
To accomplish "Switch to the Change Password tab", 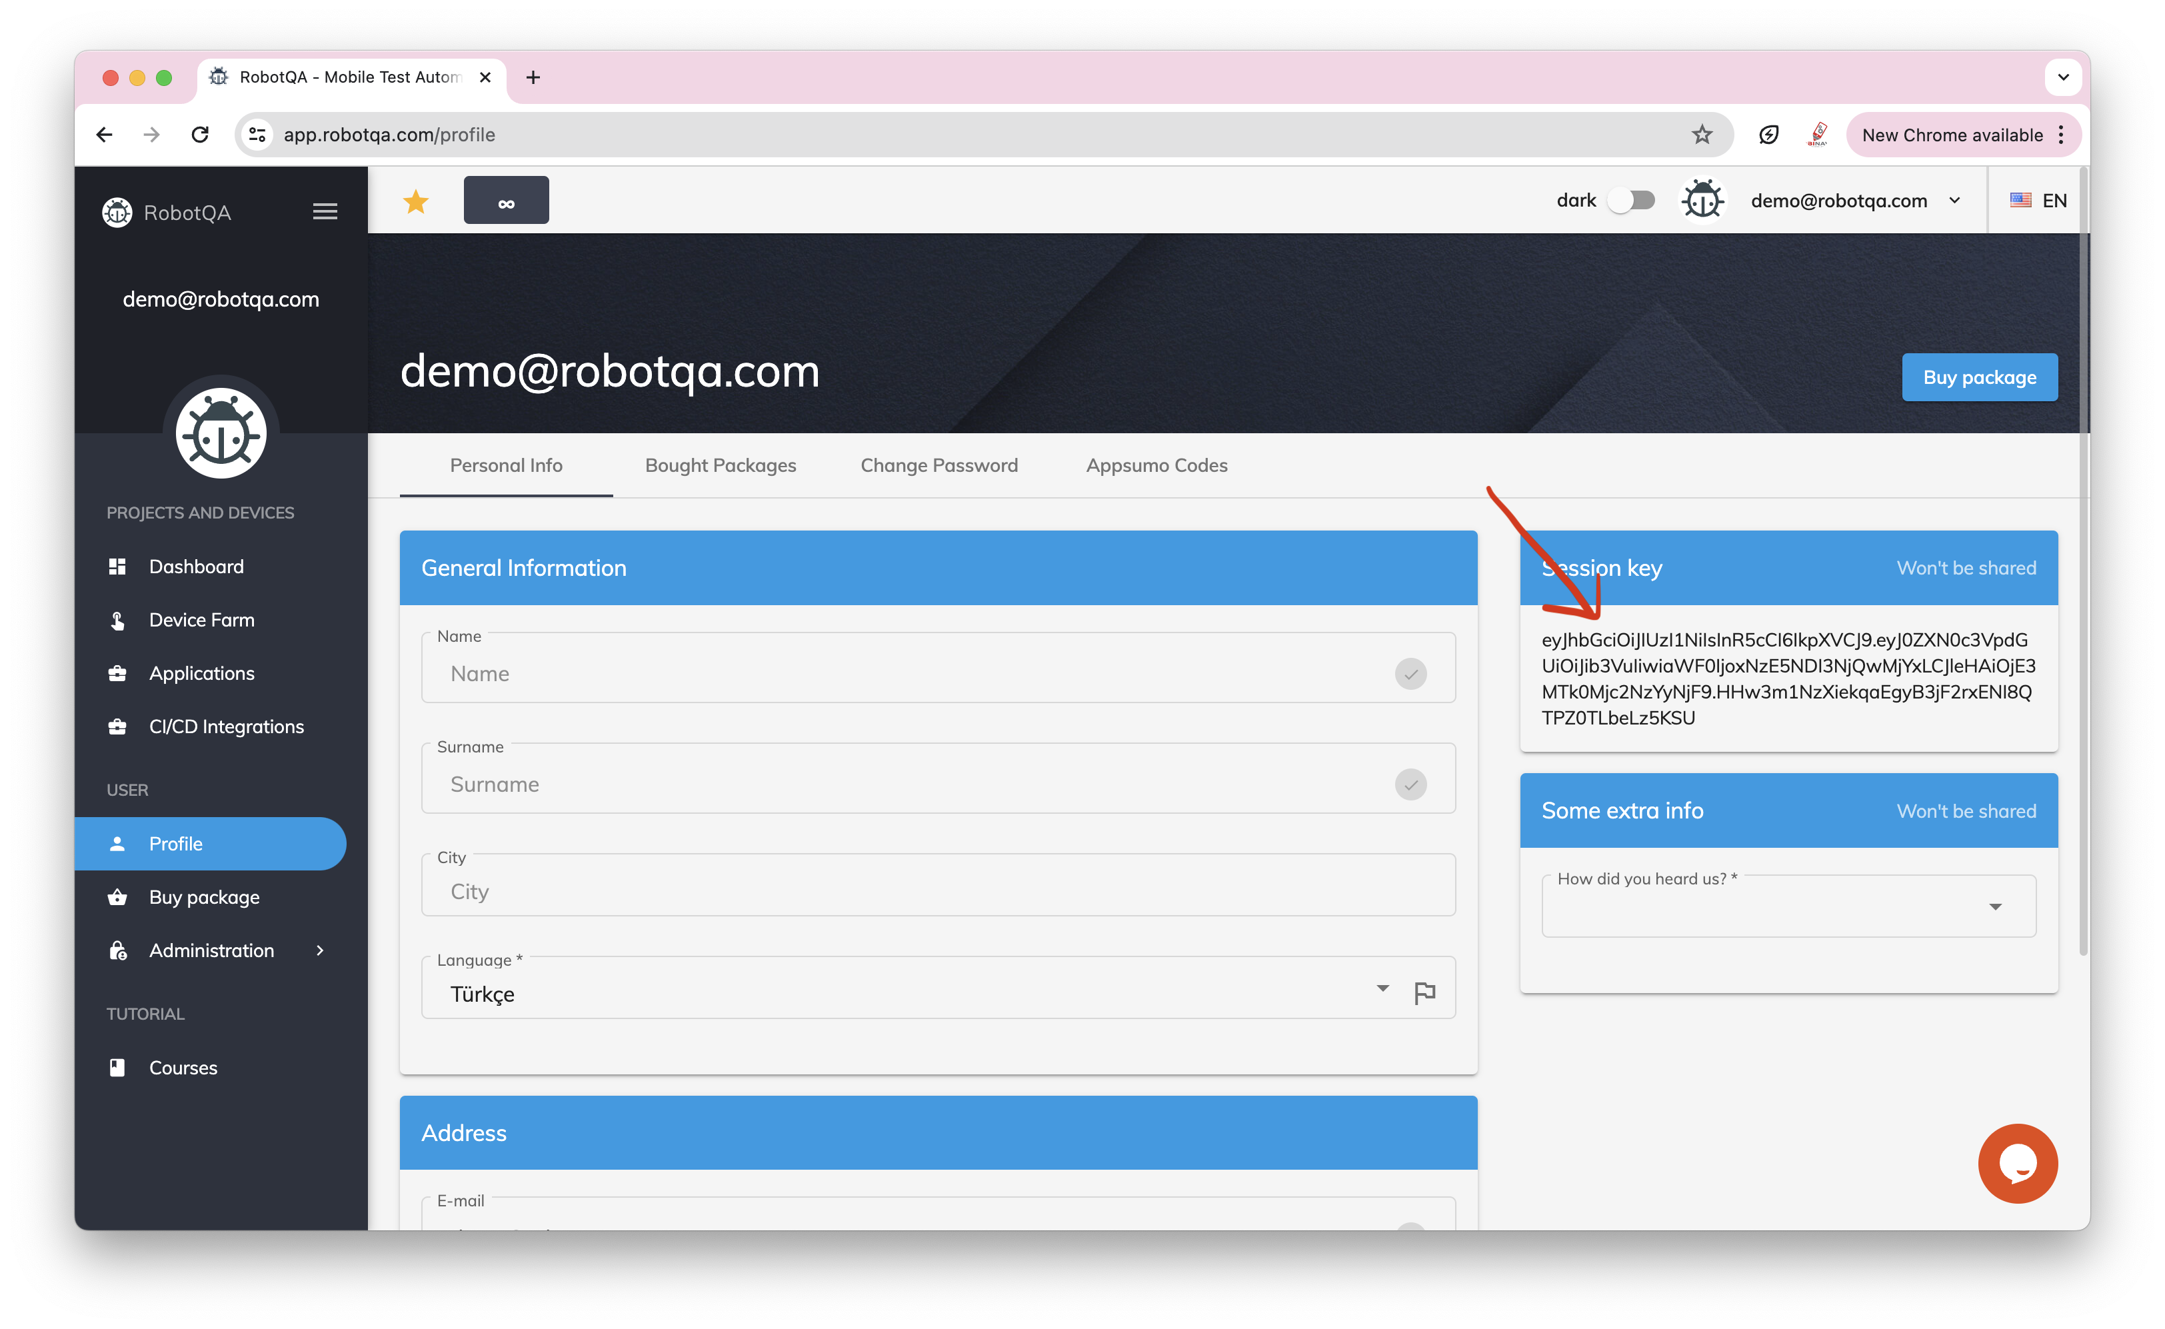I will pos(939,465).
